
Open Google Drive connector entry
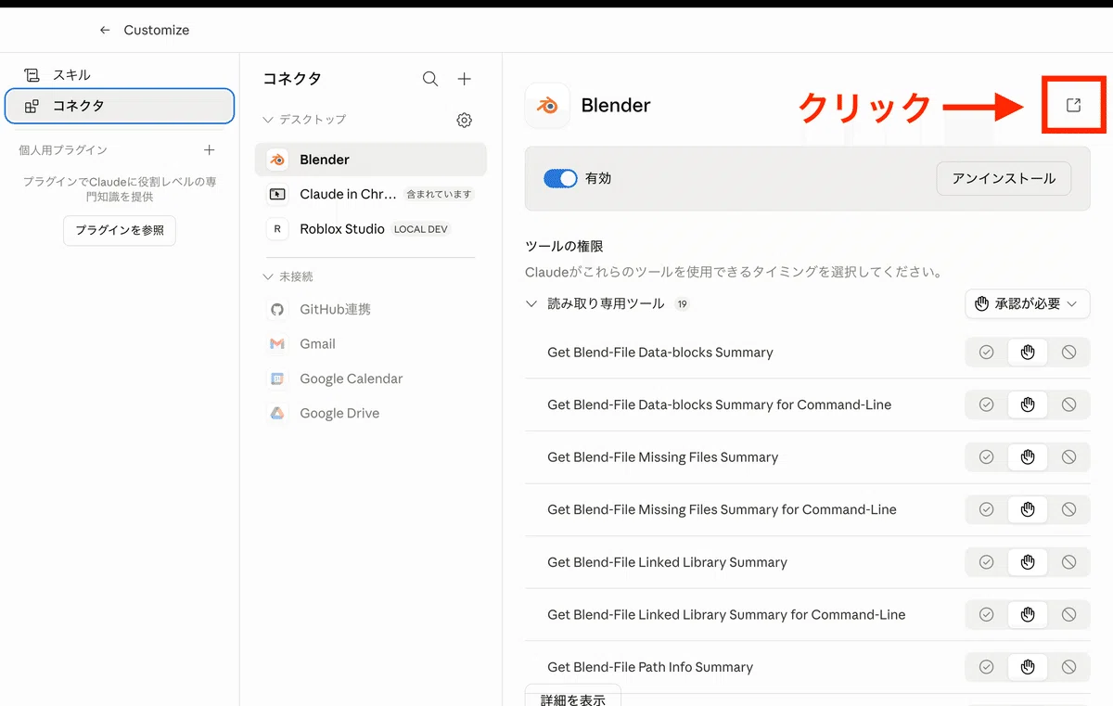coord(371,413)
